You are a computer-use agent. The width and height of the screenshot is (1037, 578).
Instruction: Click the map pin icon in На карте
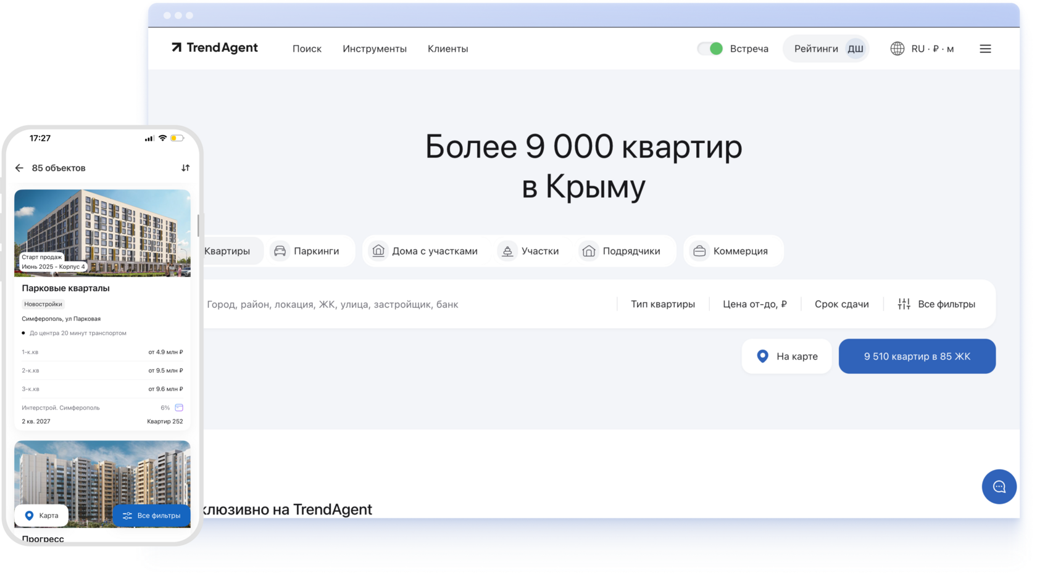click(763, 356)
